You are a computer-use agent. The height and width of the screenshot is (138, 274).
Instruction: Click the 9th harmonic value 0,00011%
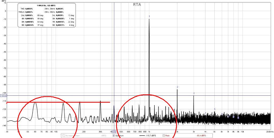60,25
